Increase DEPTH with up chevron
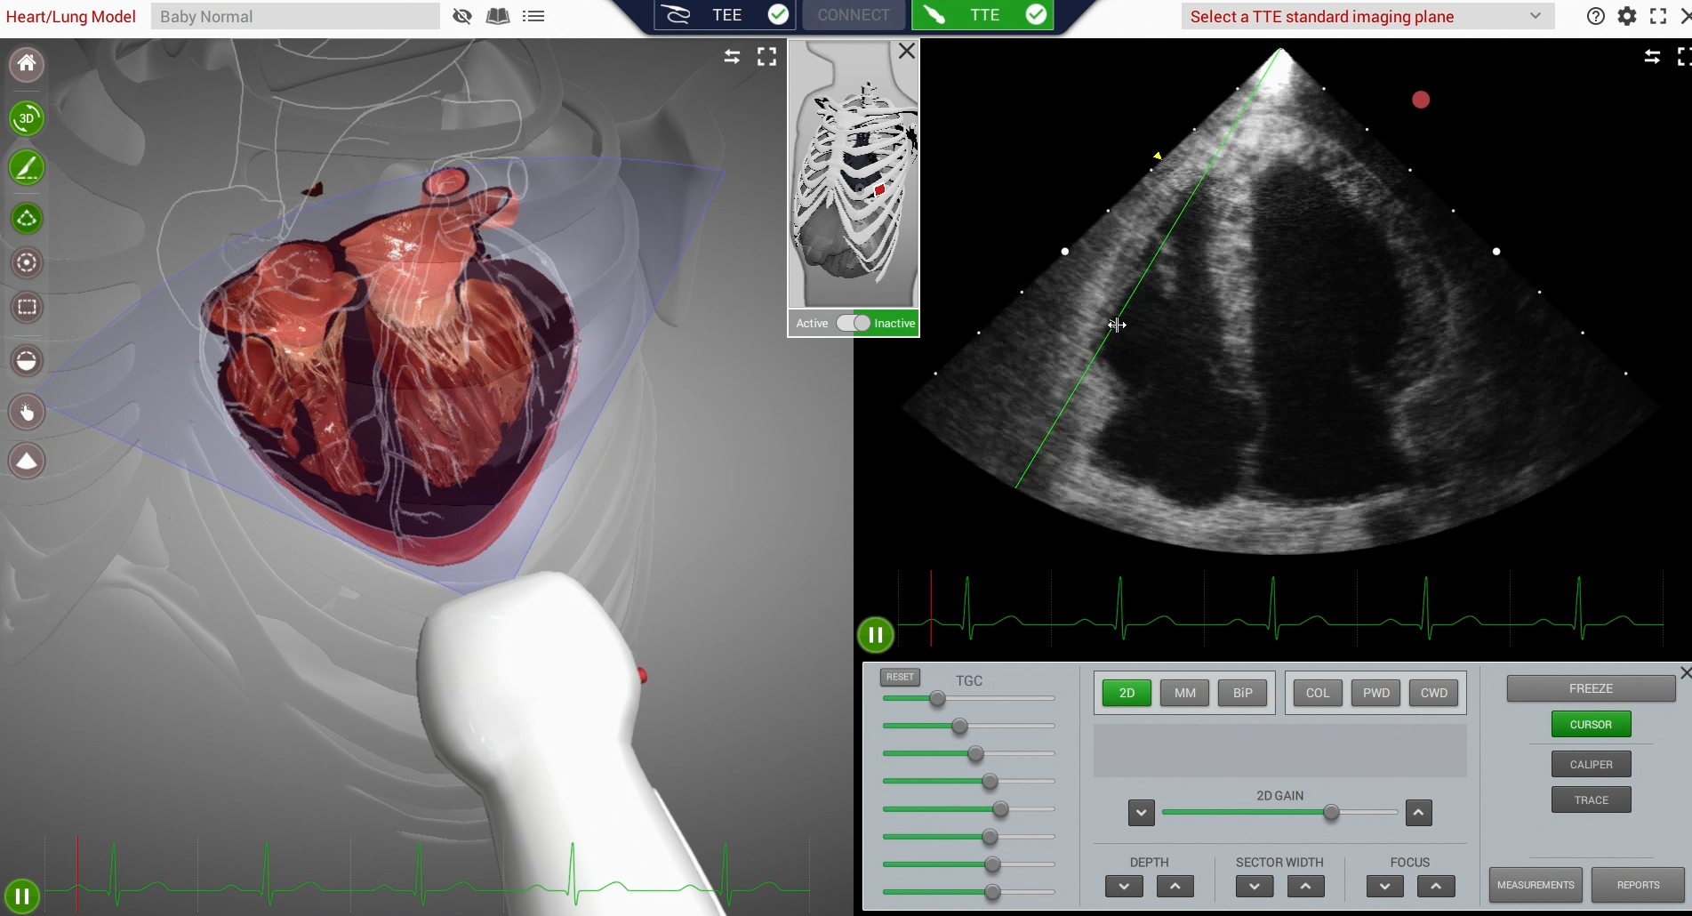The height and width of the screenshot is (916, 1692). click(x=1175, y=887)
